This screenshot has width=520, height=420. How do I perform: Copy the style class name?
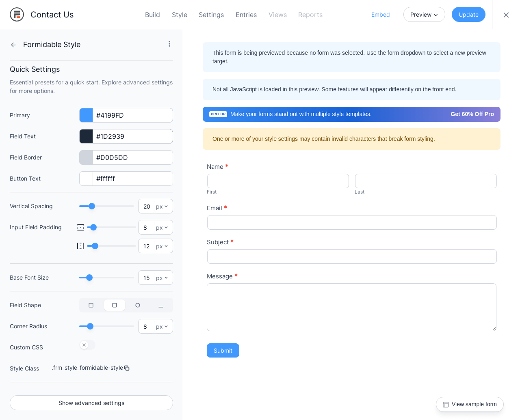[127, 368]
